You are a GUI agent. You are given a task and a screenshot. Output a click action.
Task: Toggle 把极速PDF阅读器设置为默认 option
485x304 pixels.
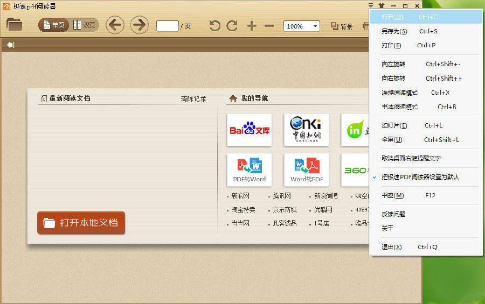tap(420, 177)
